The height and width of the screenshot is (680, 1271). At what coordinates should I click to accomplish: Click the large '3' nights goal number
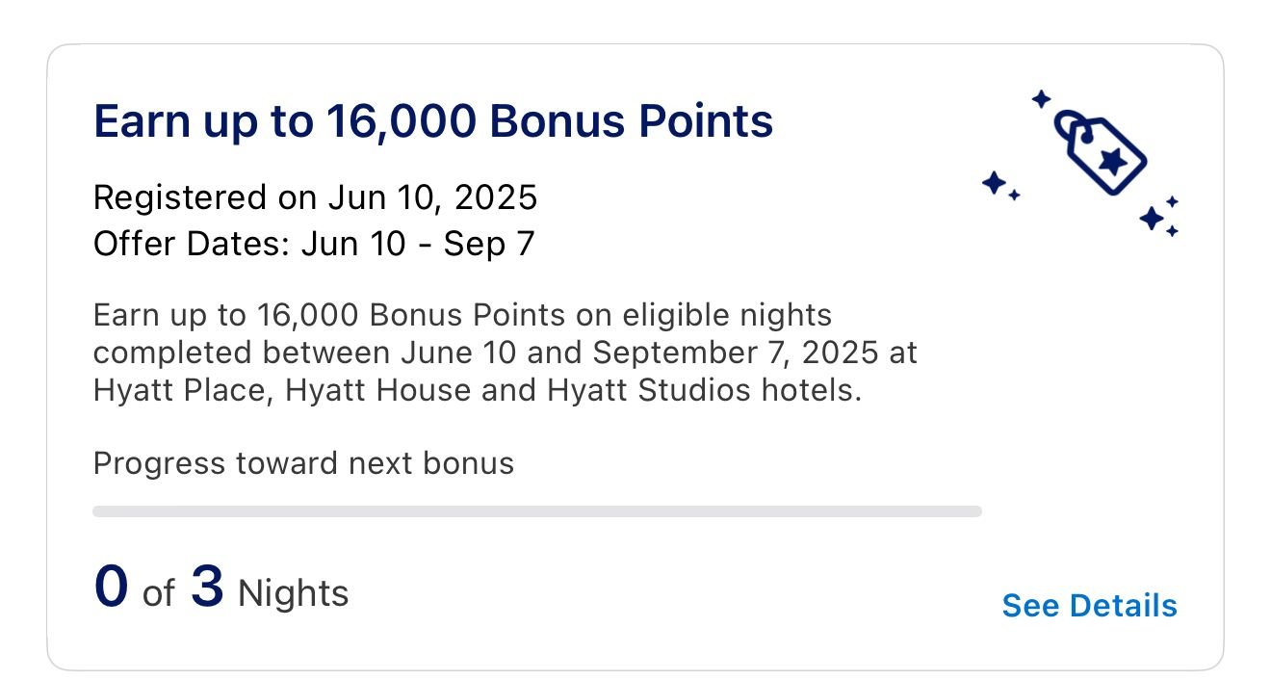click(207, 588)
